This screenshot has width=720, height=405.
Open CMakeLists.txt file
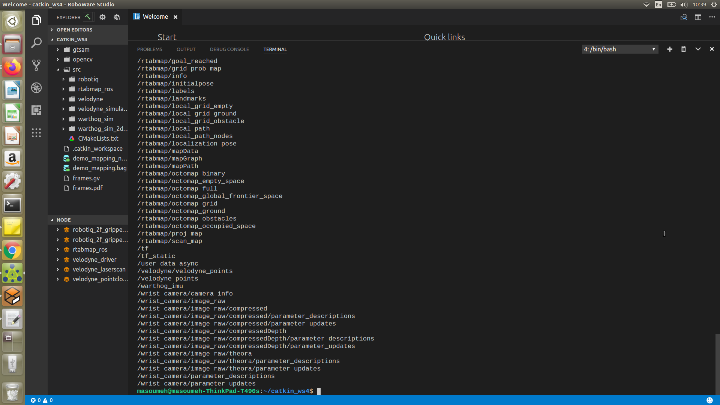(x=98, y=138)
